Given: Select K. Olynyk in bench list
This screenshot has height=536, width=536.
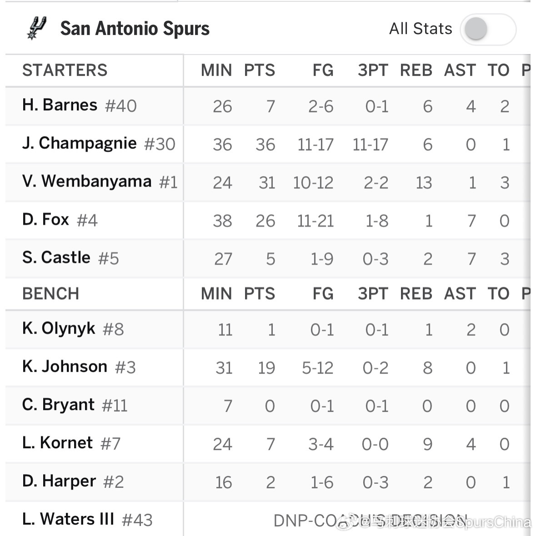Looking at the screenshot, I should [x=59, y=329].
